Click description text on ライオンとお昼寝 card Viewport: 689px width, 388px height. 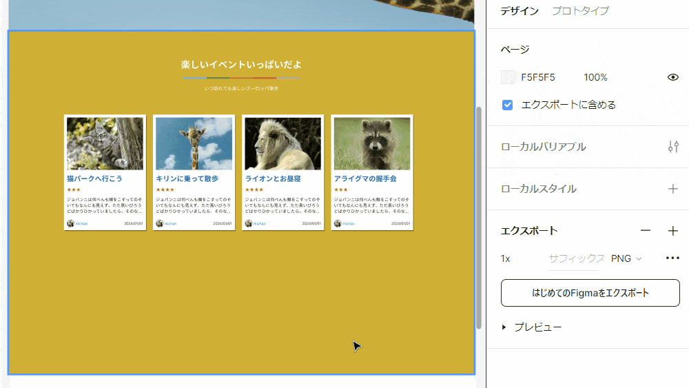pos(282,205)
